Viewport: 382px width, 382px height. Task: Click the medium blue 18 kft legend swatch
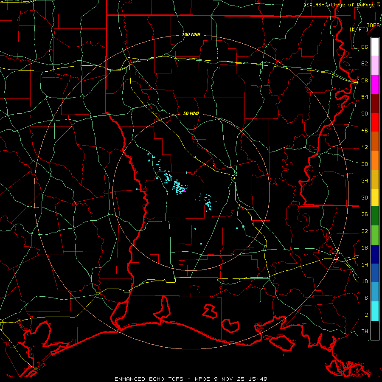pos(375,273)
